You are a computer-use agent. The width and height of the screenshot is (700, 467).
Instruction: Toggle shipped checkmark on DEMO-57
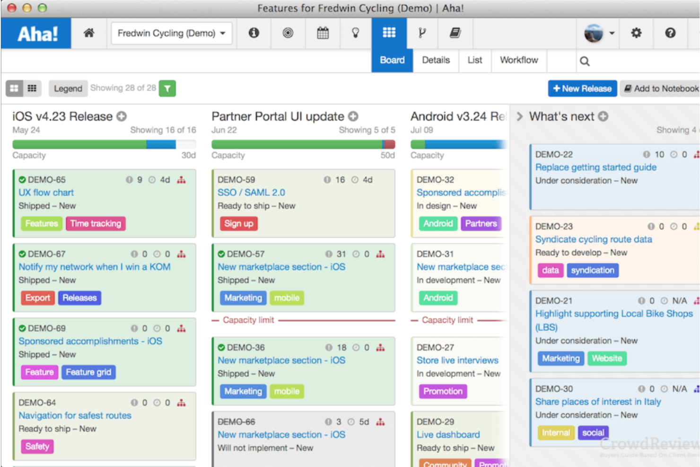pyautogui.click(x=221, y=254)
